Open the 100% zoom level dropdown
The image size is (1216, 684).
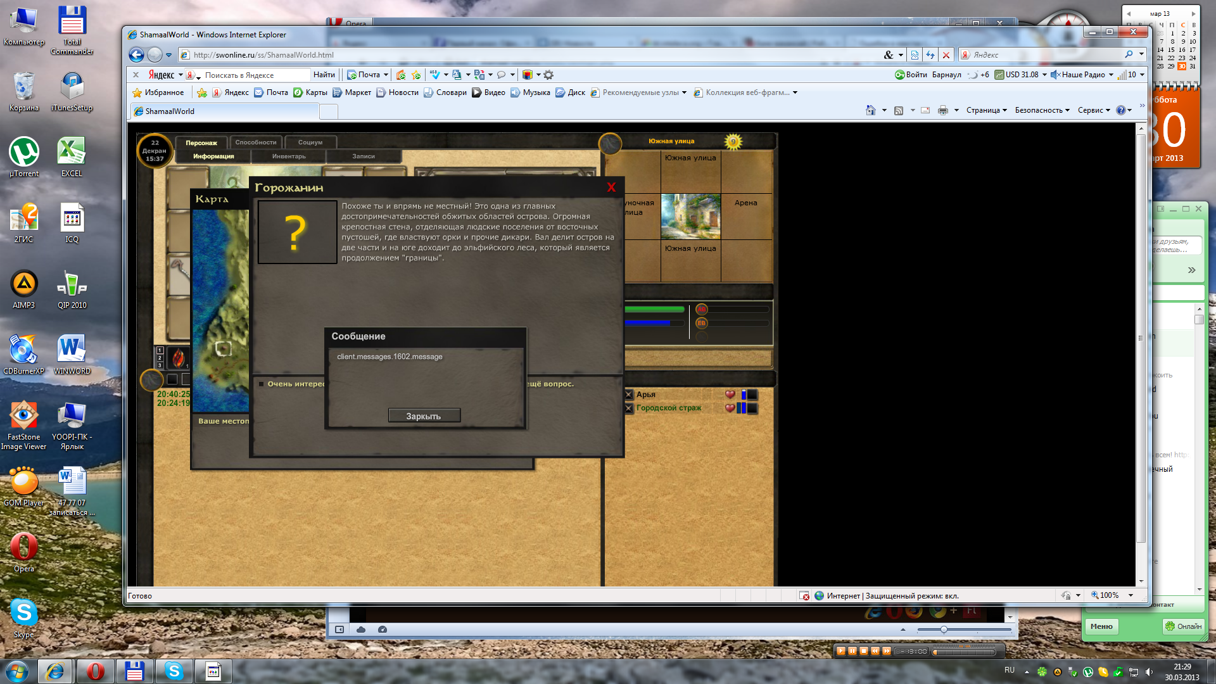point(1130,595)
